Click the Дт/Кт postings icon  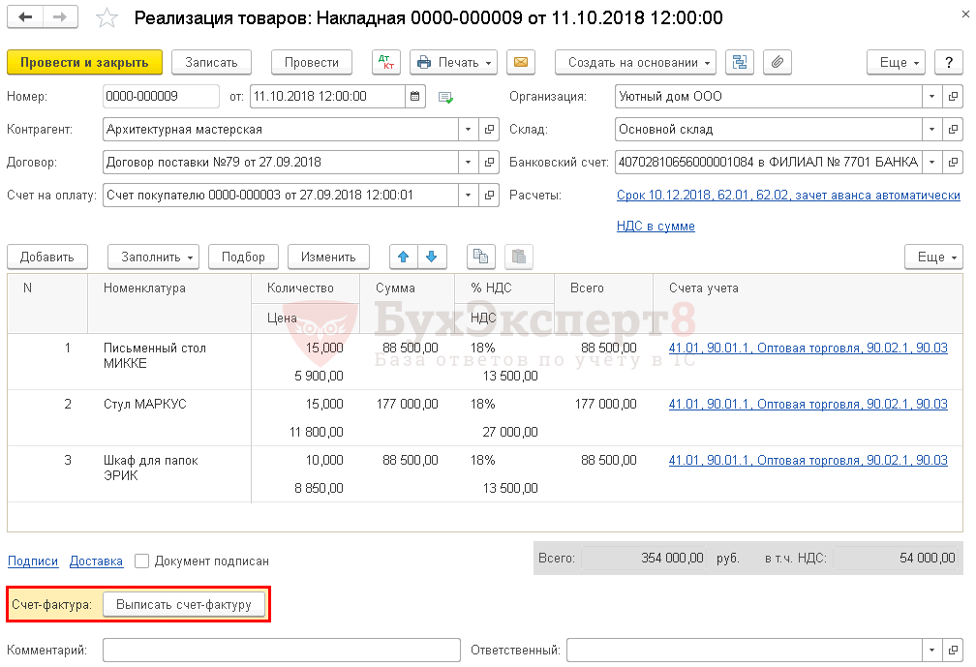point(386,62)
